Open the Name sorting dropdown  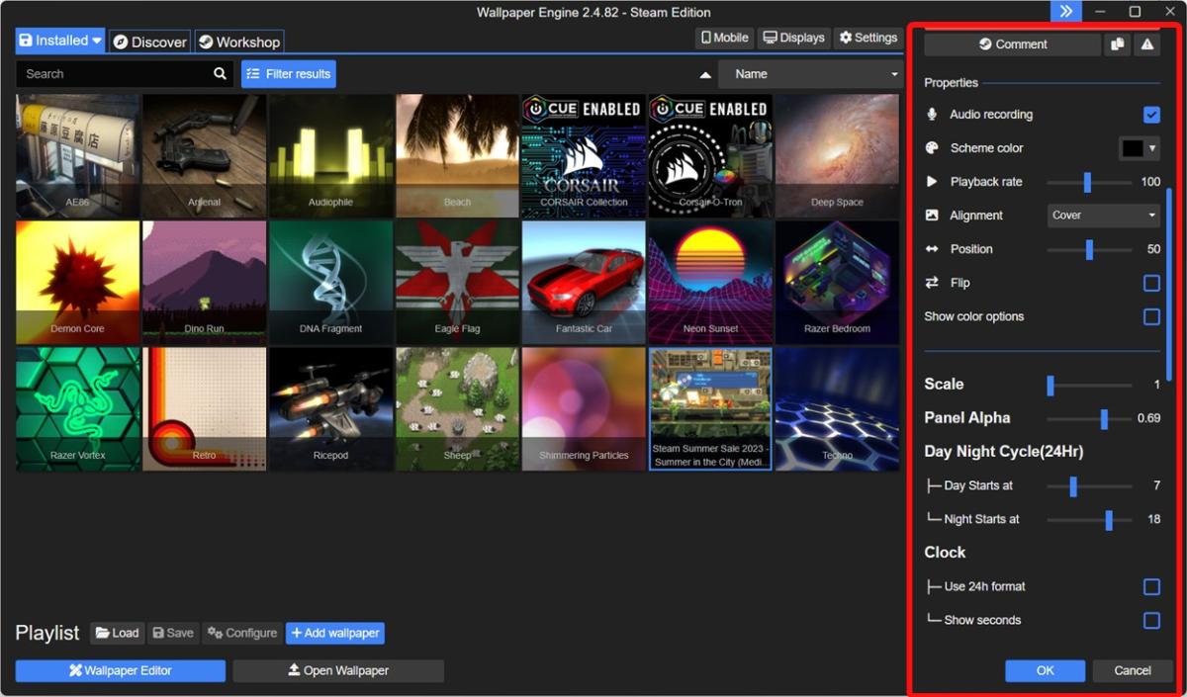(x=810, y=73)
